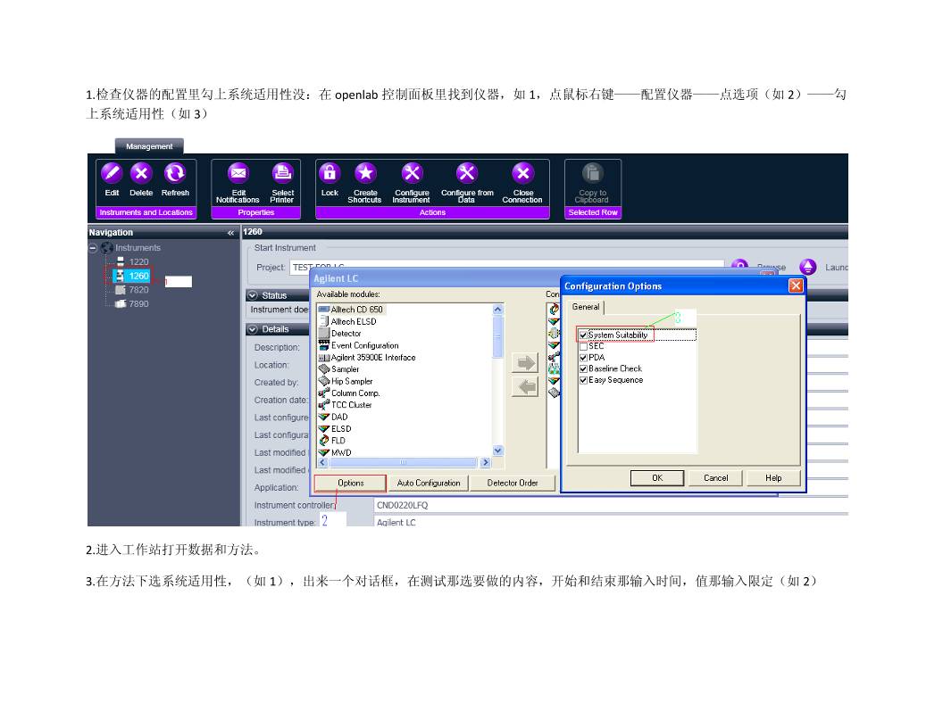Open Edit Notifications envelope icon

pyautogui.click(x=238, y=173)
